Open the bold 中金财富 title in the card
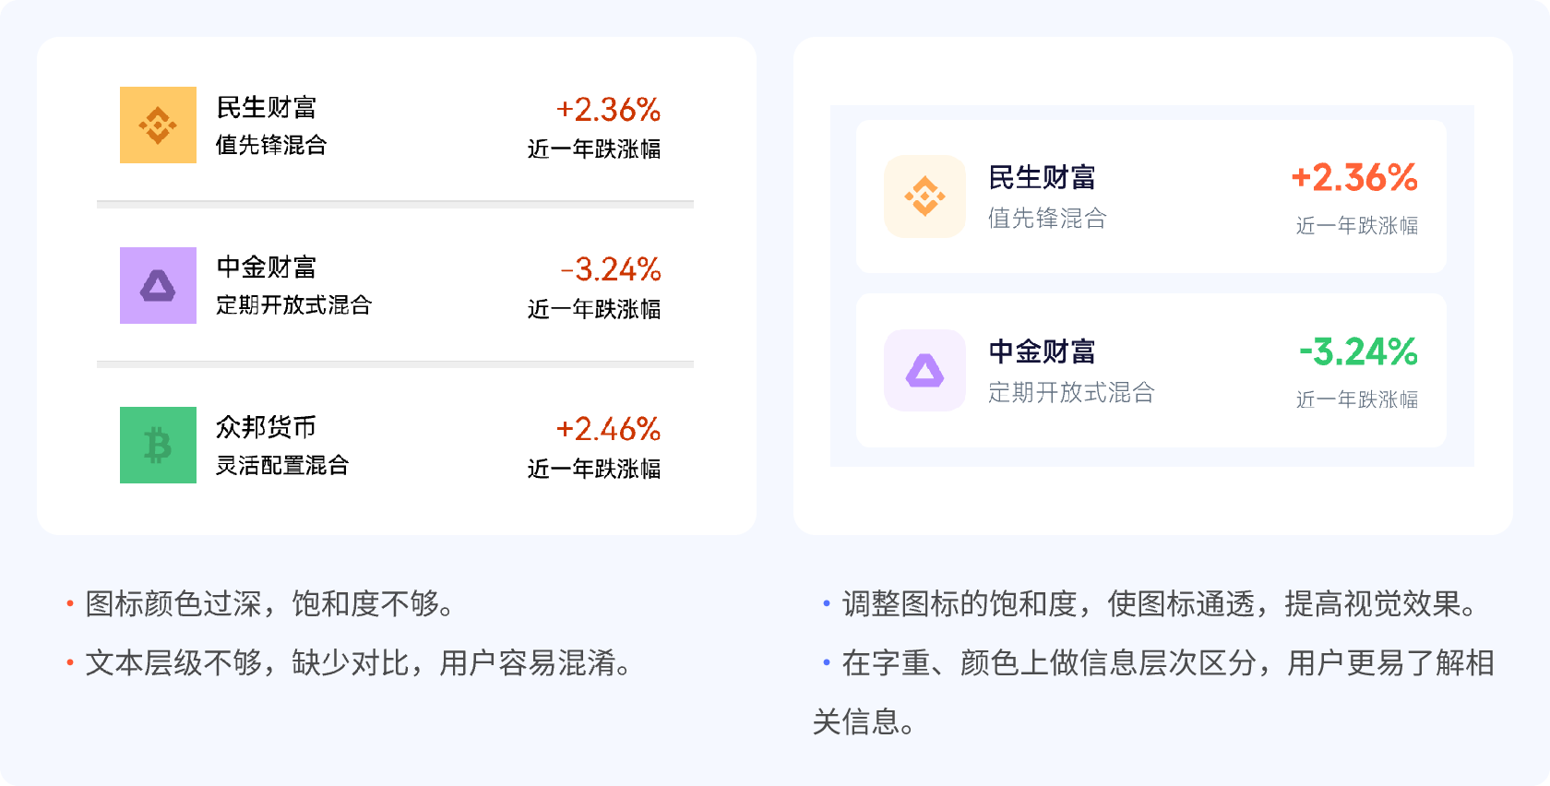1550x786 pixels. [x=1042, y=351]
